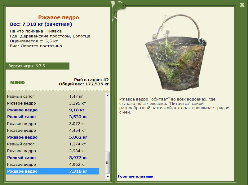
Task: Select Ржавое ведро 4,454 кг row
Action: tap(53, 130)
